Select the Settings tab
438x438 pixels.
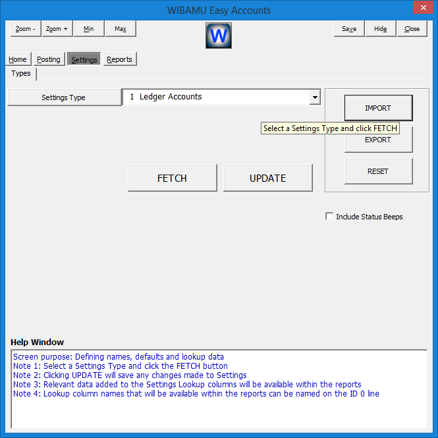coord(84,59)
